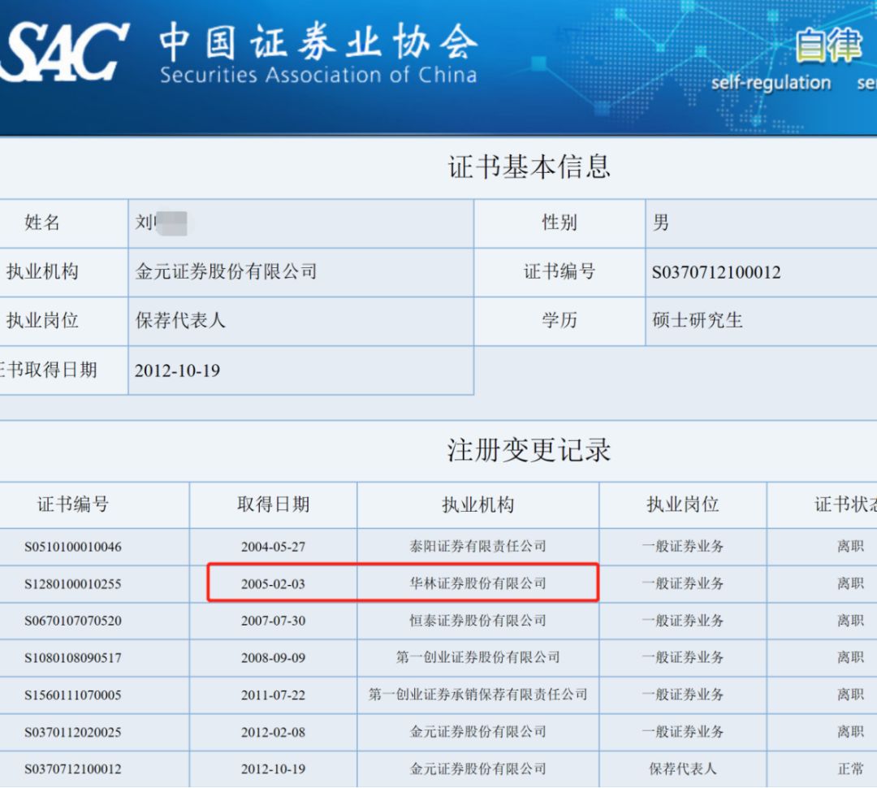Click the date 2005-02-03
This screenshot has width=877, height=788.
273,584
